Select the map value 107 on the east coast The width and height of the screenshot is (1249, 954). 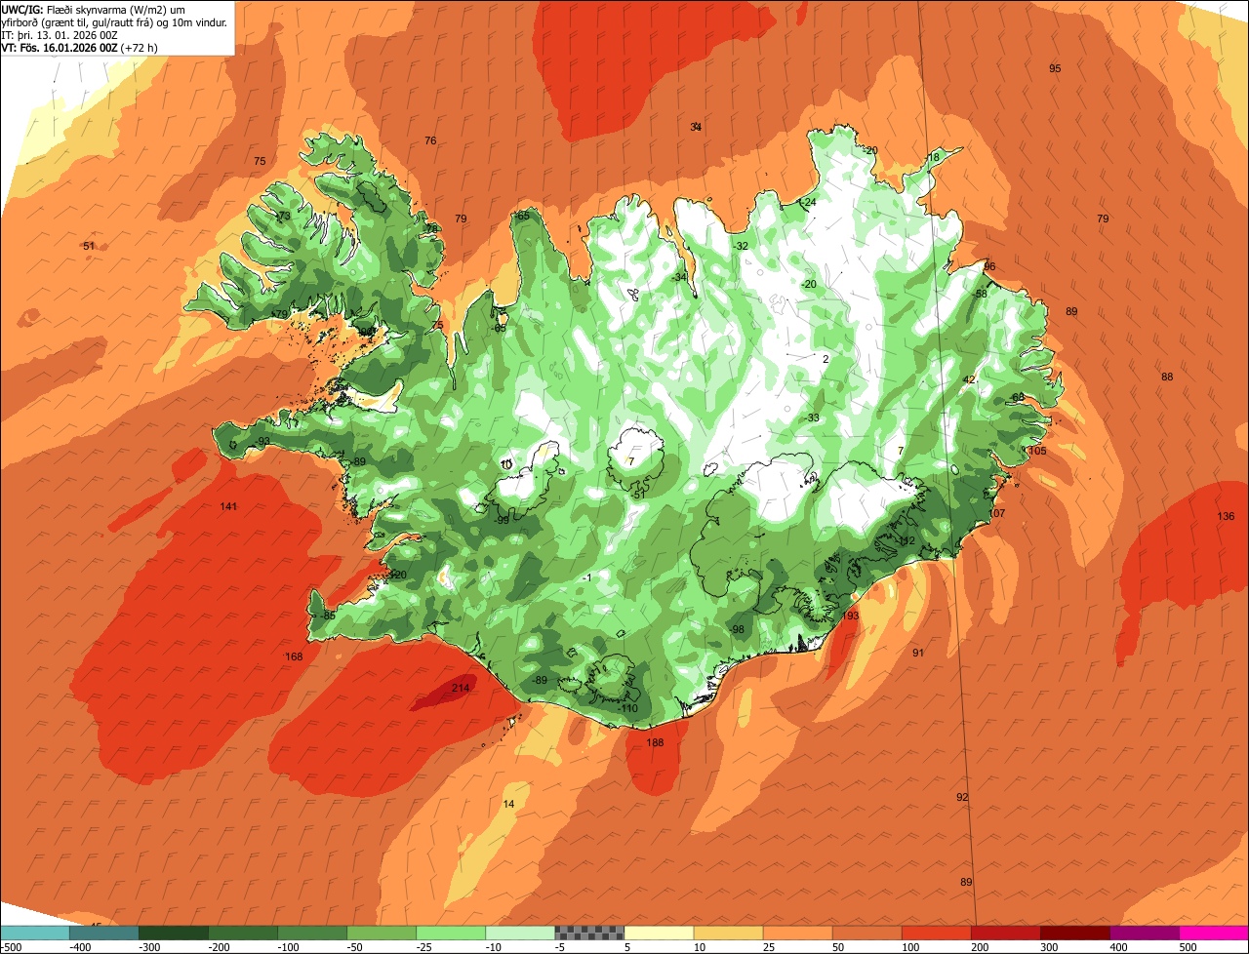pyautogui.click(x=996, y=513)
